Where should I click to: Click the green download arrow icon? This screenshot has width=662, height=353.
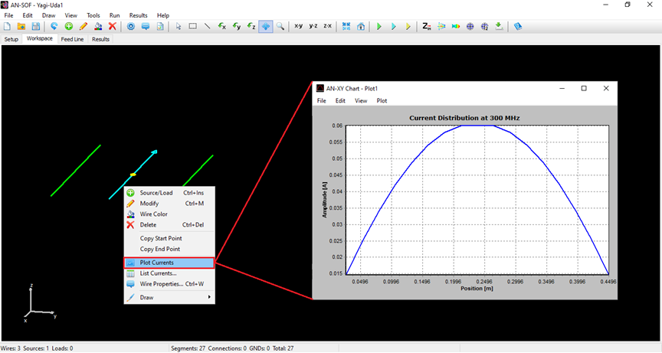pos(499,26)
